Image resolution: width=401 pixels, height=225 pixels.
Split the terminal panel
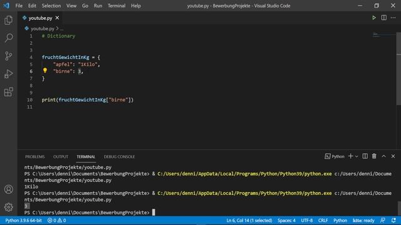[x=365, y=156]
